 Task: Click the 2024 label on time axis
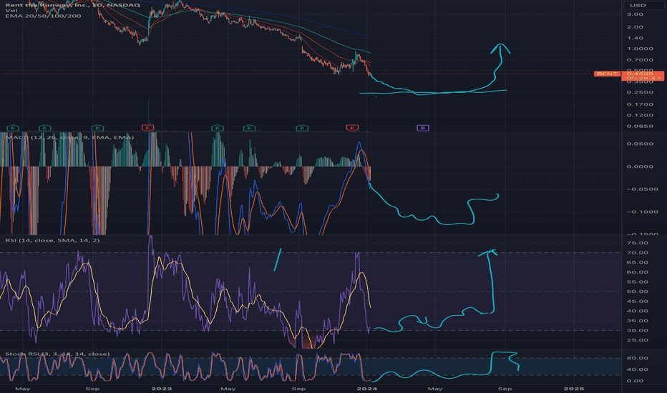click(x=366, y=388)
